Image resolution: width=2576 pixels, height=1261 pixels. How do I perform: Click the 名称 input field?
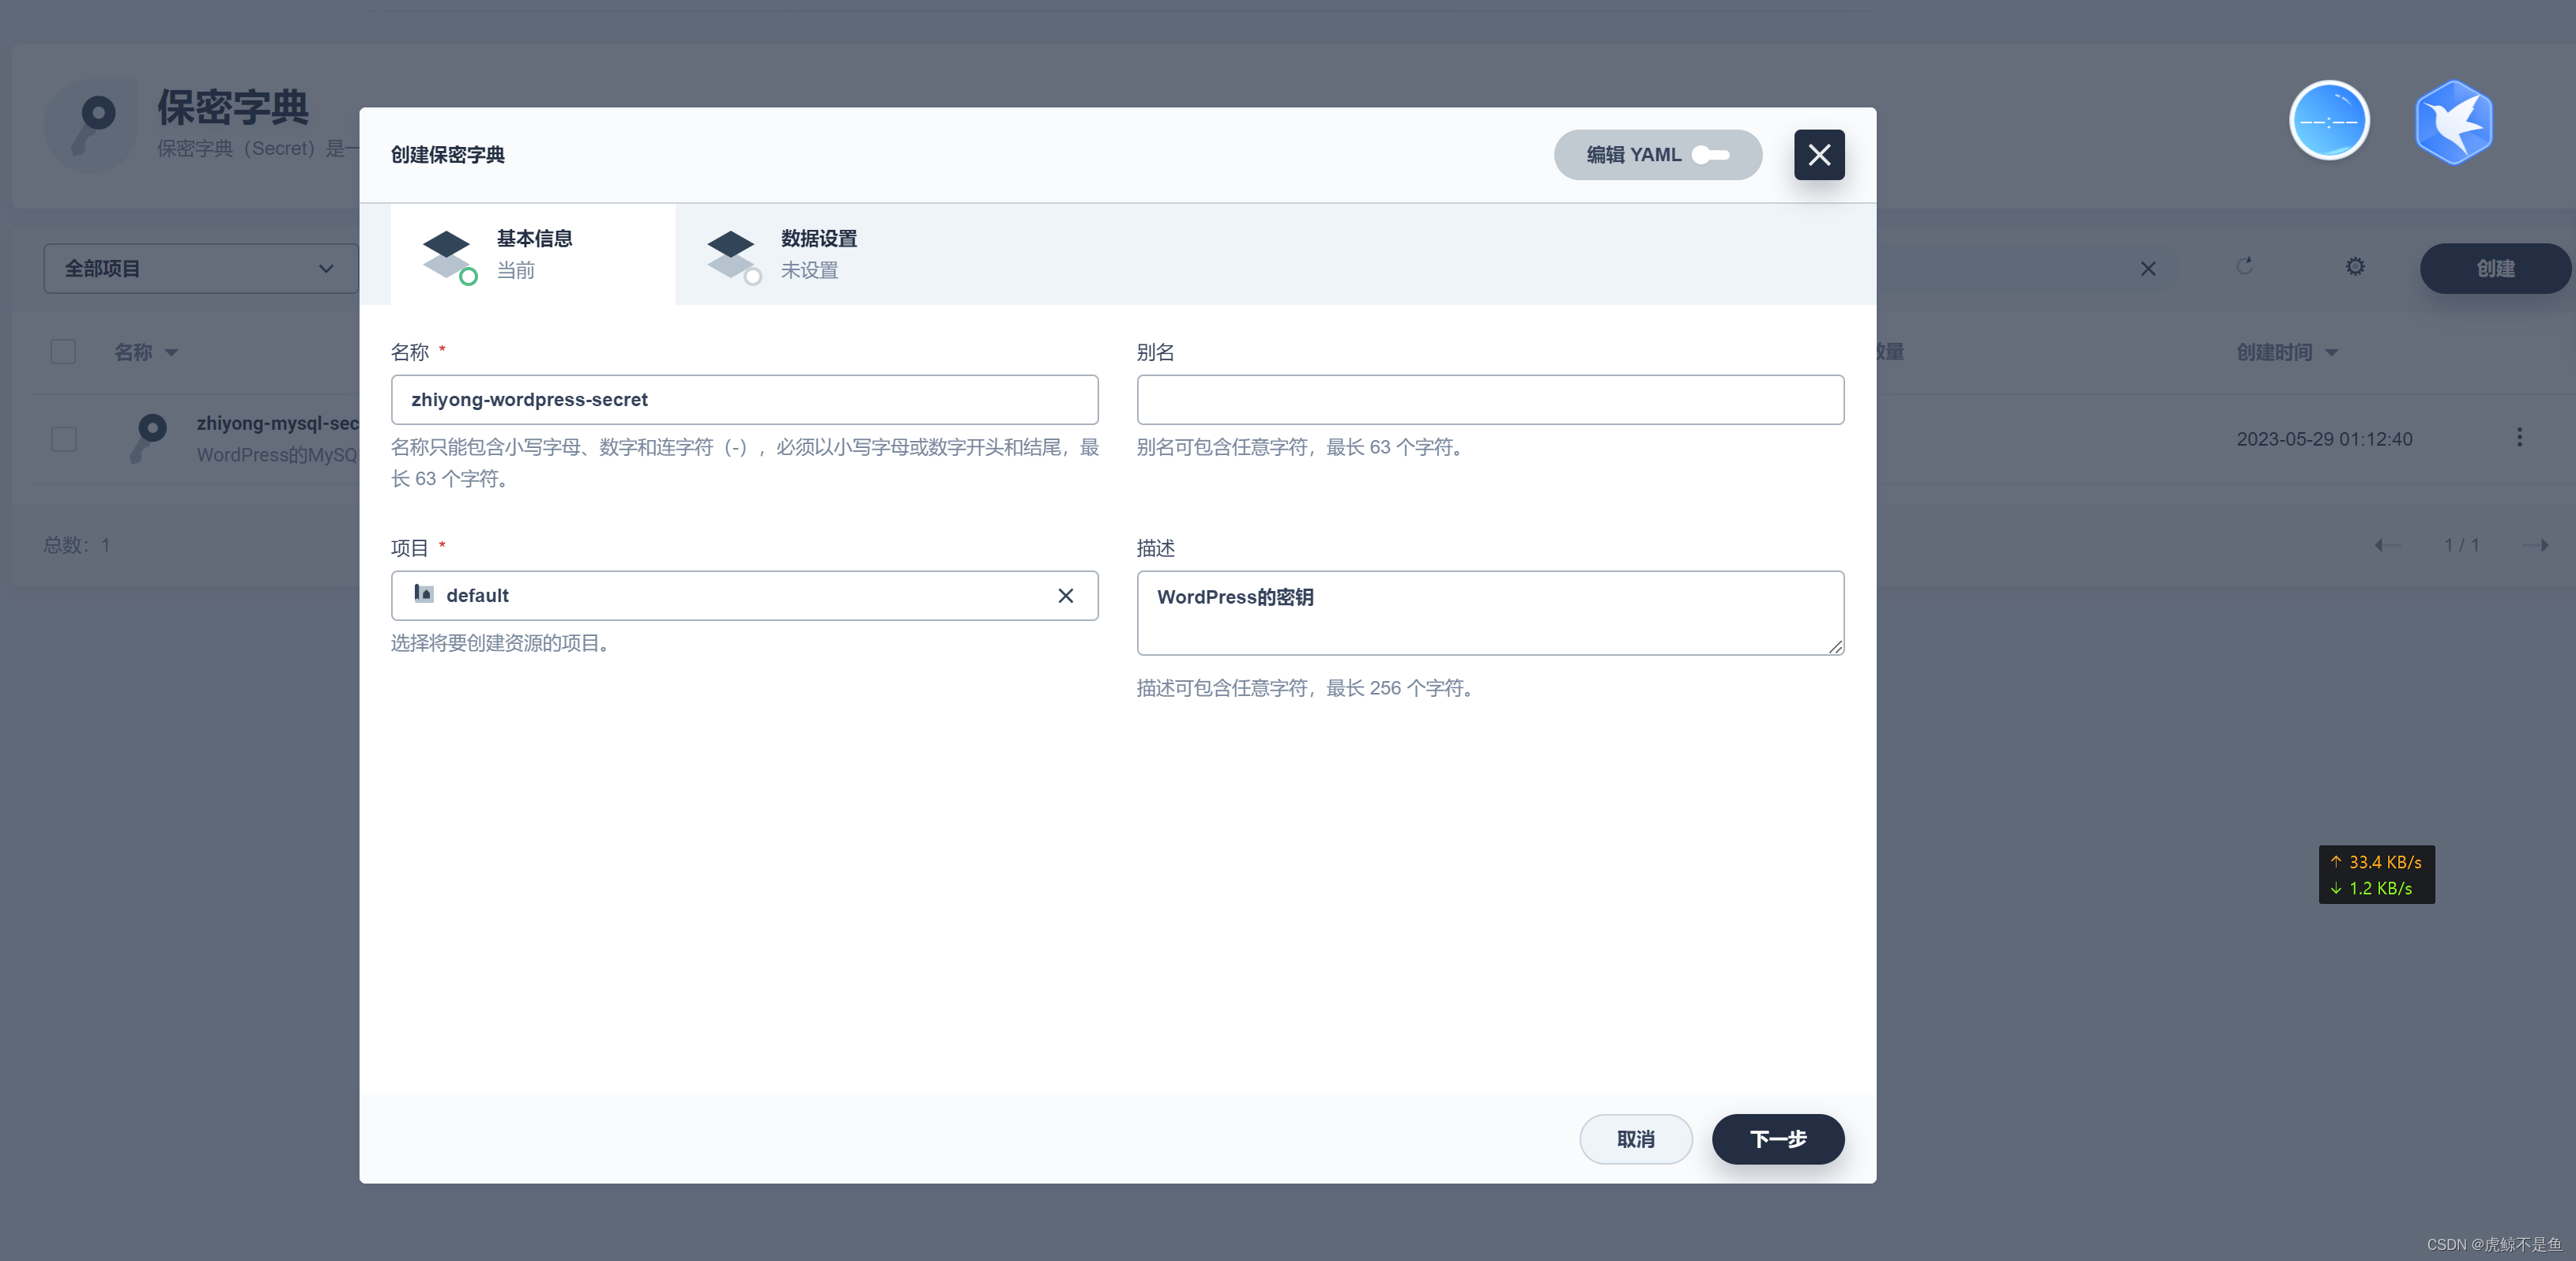(744, 400)
